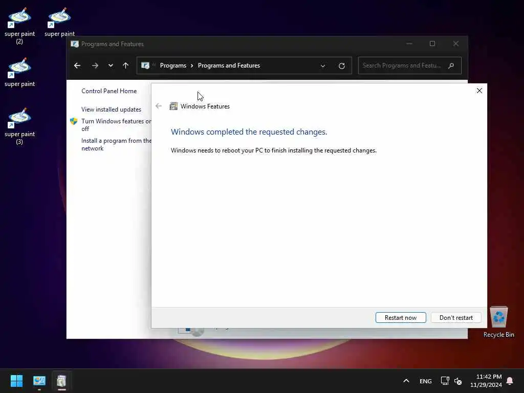Close the Windows Features dialog

point(479,91)
